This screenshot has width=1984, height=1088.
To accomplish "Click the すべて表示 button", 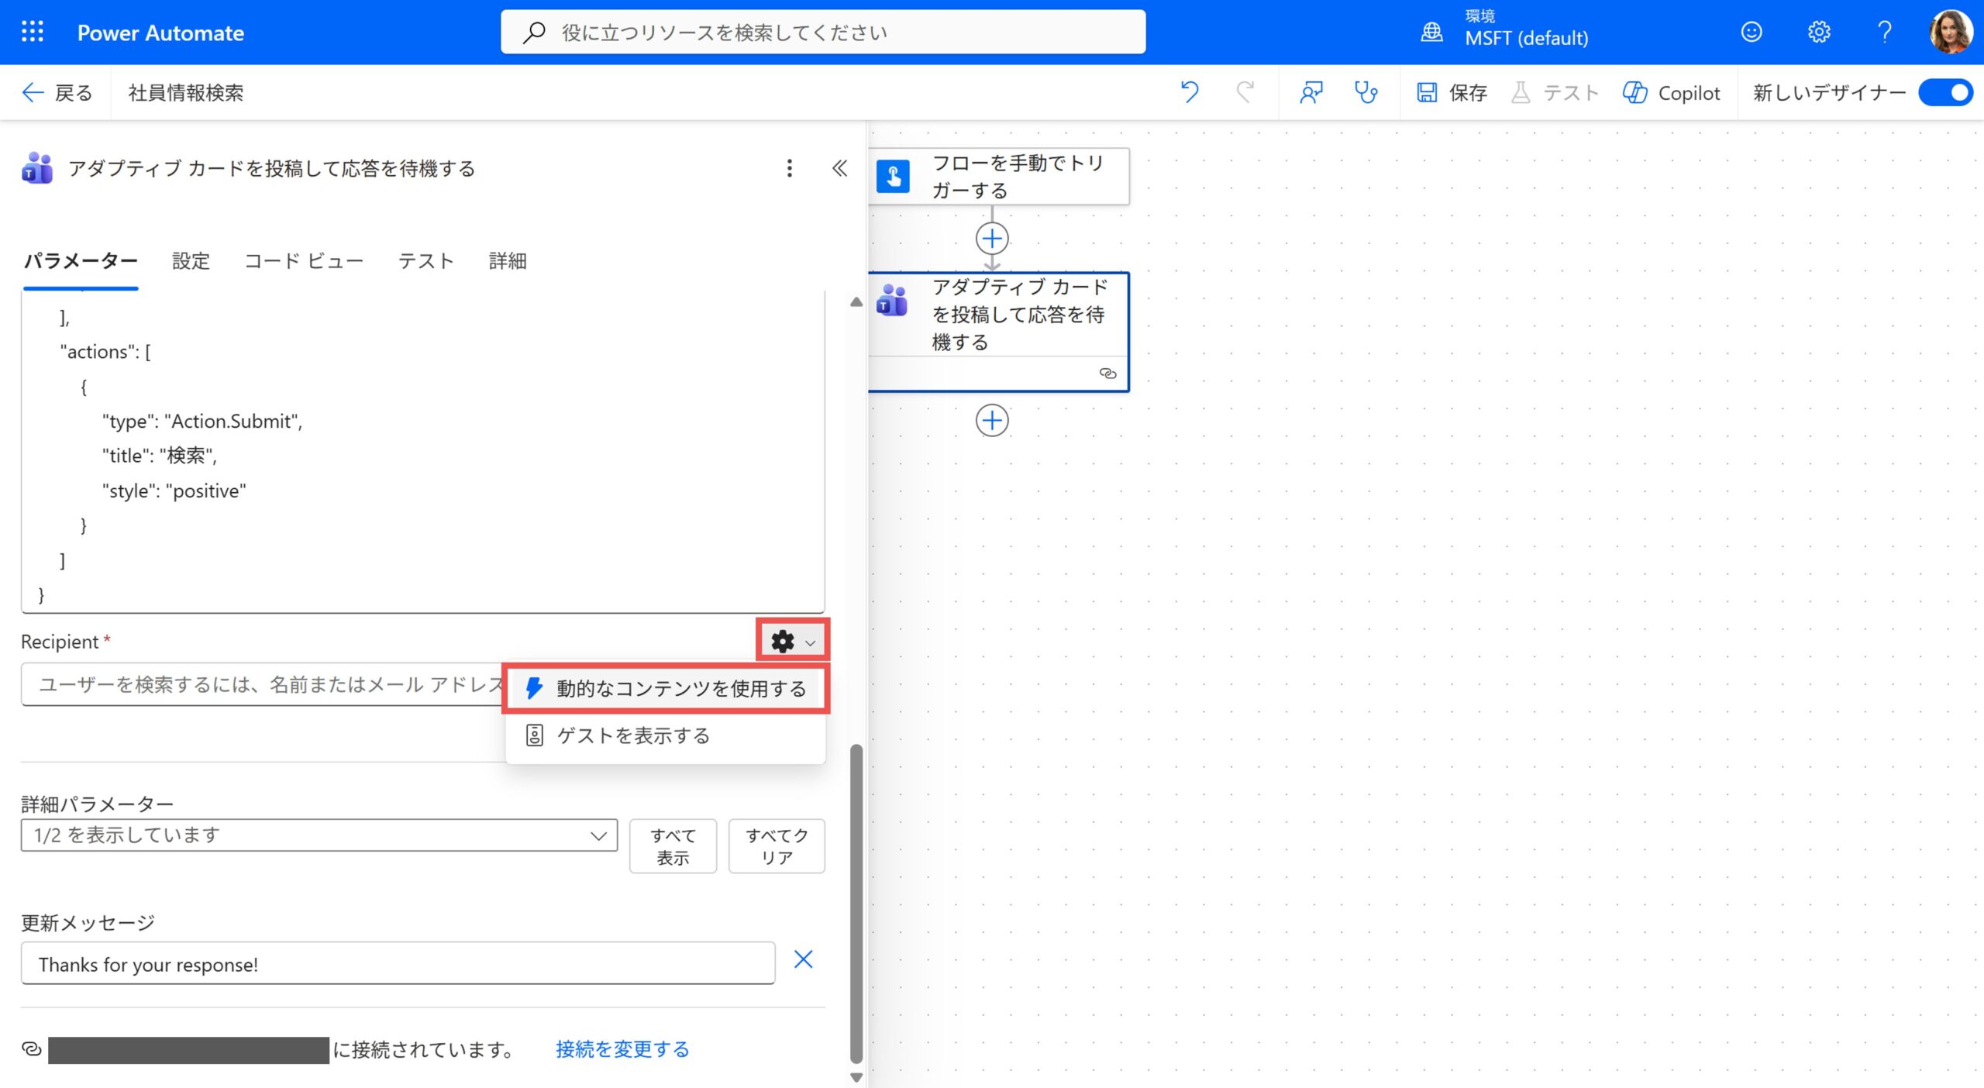I will 672,846.
